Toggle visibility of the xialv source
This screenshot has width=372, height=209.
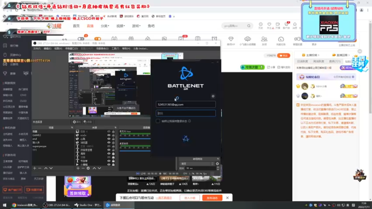coord(109,135)
